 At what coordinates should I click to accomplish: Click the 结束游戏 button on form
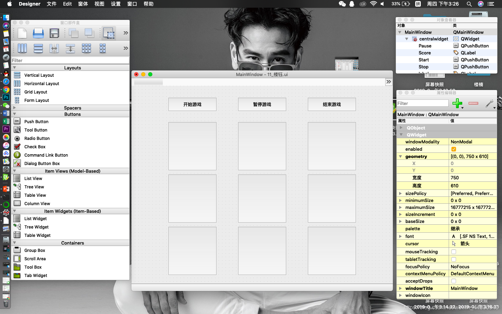[x=332, y=104]
